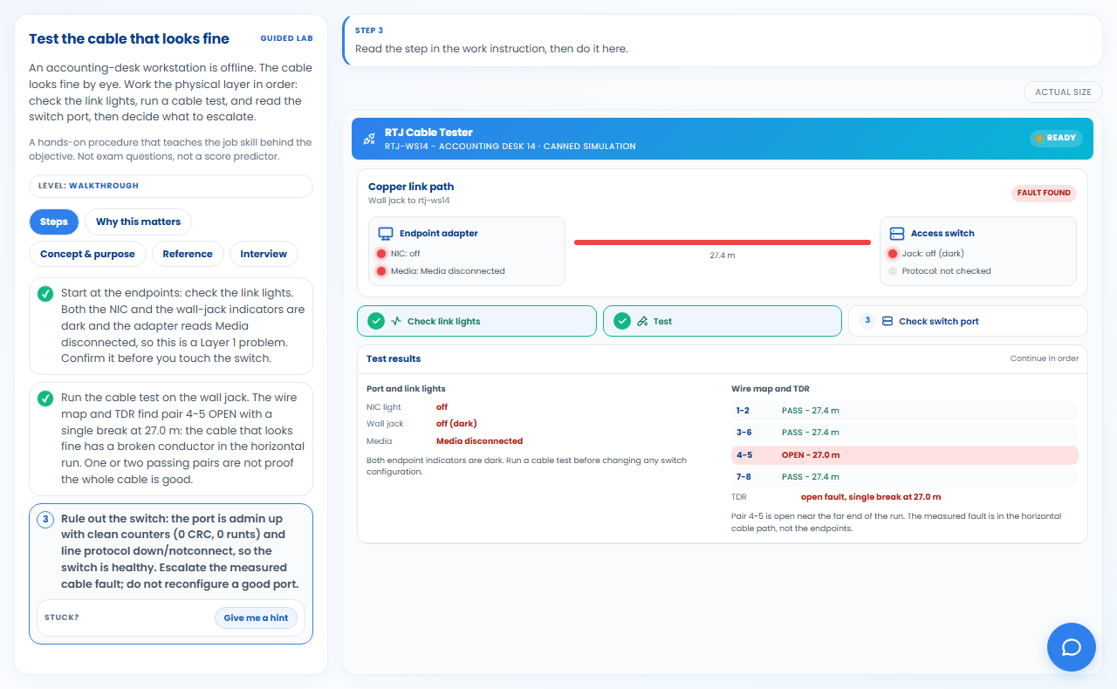
Task: Click the LEVEL: WALKTHROUGH field
Action: (x=171, y=186)
